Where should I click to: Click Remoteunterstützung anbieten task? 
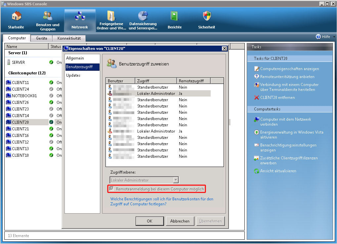[287, 77]
